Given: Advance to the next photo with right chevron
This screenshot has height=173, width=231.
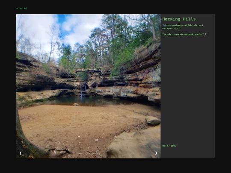Looking at the screenshot, I should [x=156, y=153].
